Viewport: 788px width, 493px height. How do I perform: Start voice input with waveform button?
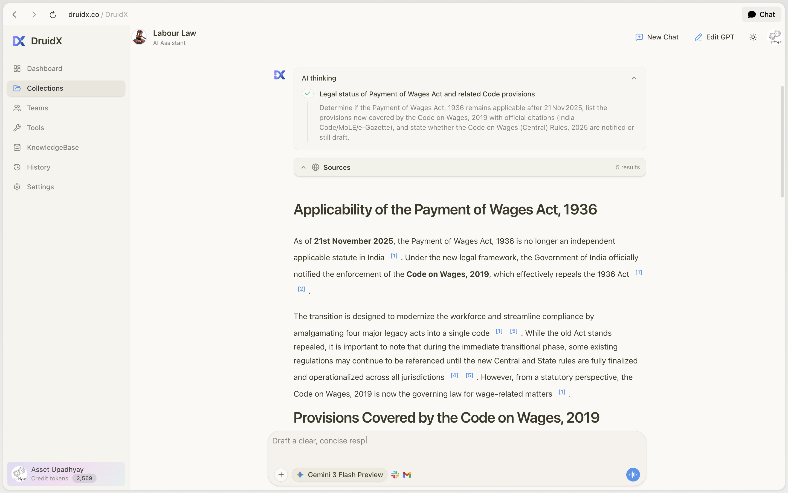(x=633, y=475)
